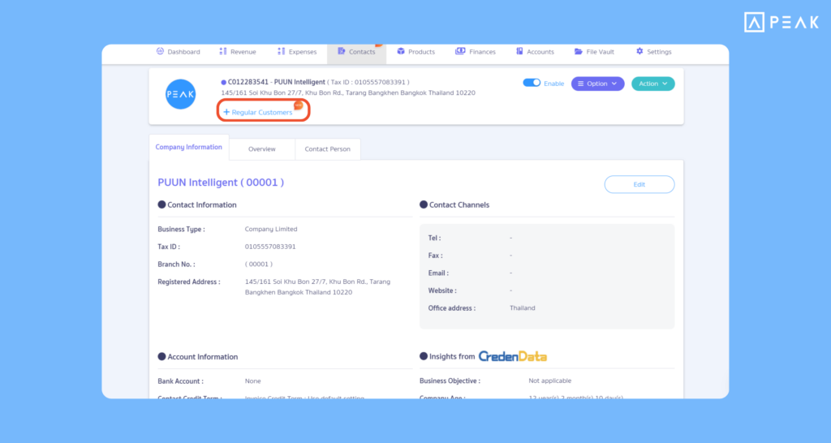Image resolution: width=831 pixels, height=443 pixels.
Task: Click the Enable label text
Action: (x=553, y=84)
